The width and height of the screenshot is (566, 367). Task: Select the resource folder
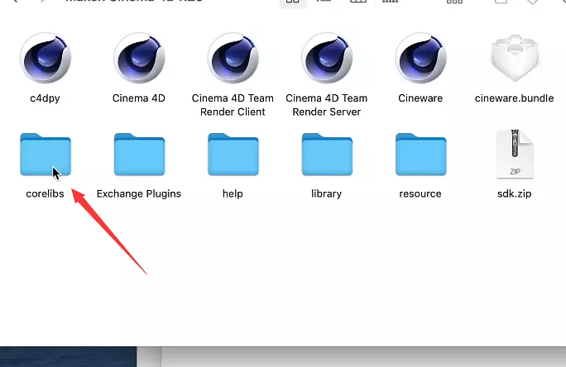(421, 155)
